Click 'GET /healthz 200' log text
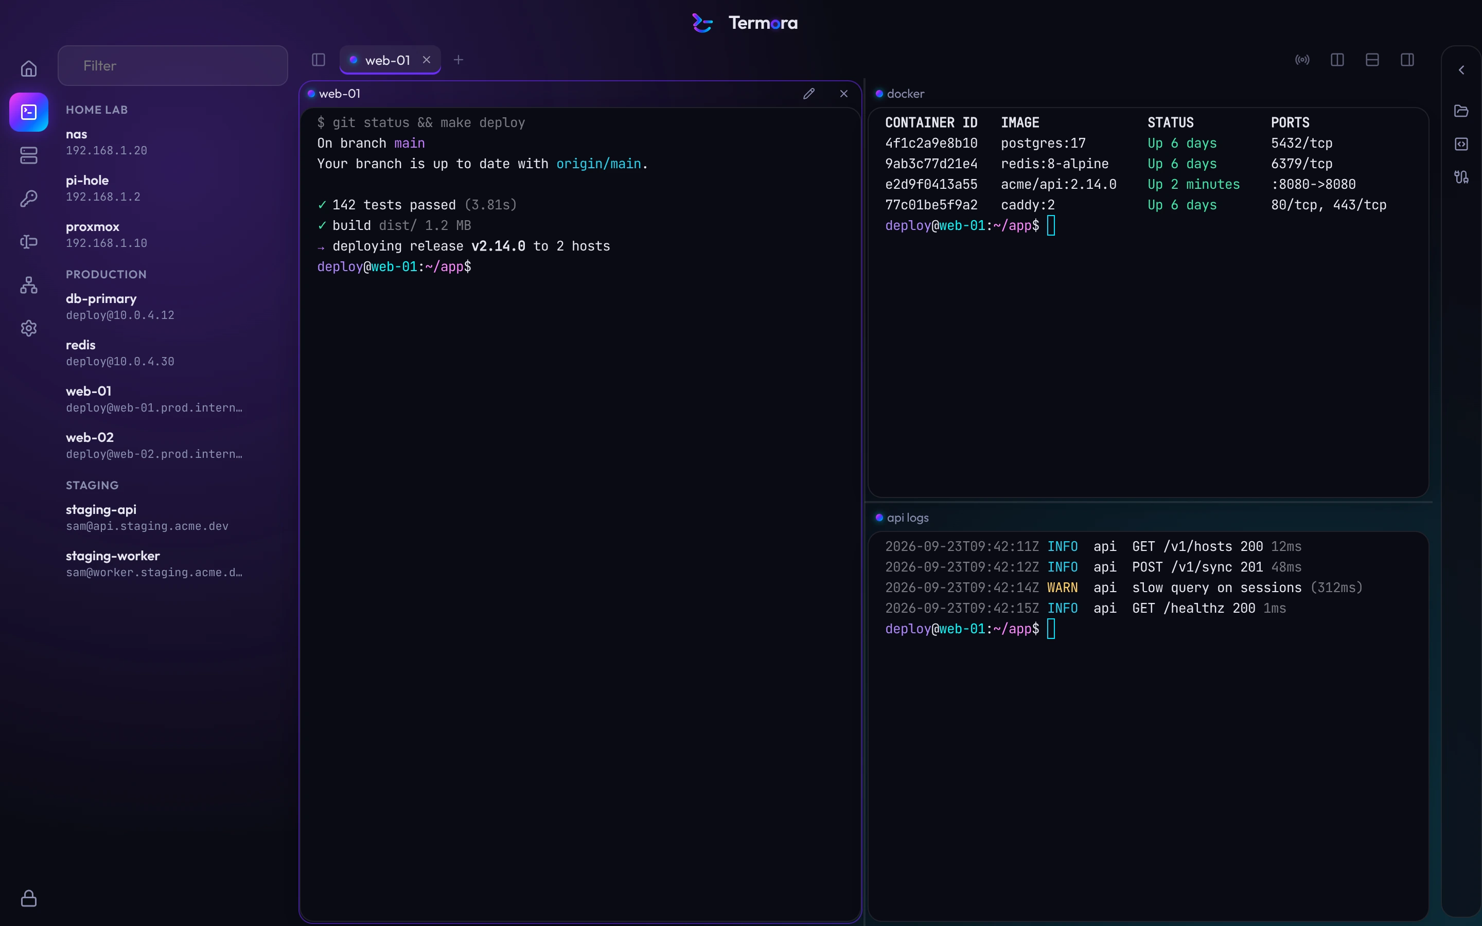 click(1193, 609)
